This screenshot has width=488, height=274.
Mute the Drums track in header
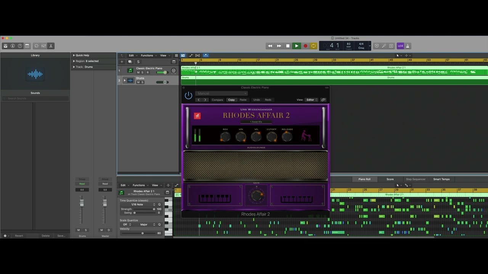[x=138, y=82]
